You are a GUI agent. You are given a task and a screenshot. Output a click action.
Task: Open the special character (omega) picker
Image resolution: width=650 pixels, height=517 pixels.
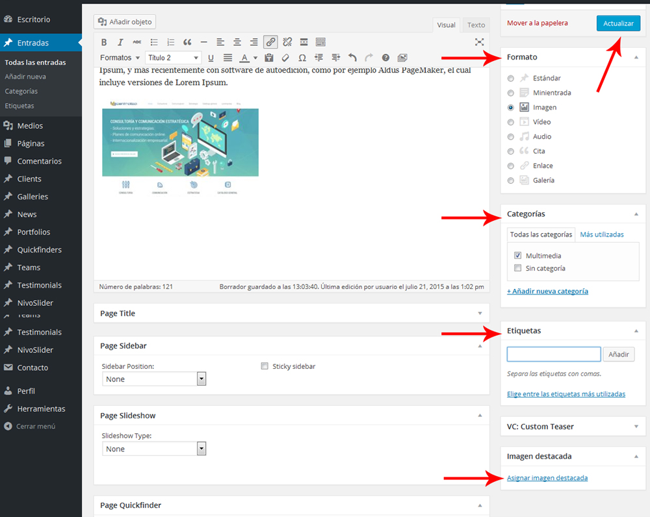click(302, 58)
